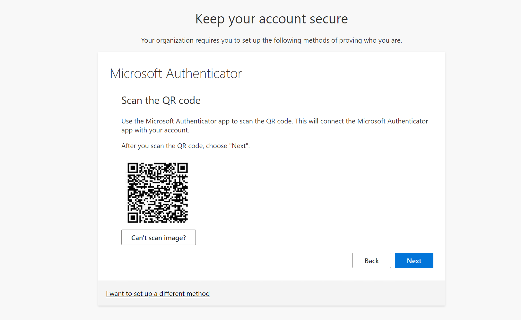Click the QR code image
This screenshot has height=320, width=521.
pos(158,193)
